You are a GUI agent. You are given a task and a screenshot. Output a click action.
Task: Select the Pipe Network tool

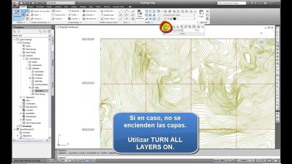(90, 19)
